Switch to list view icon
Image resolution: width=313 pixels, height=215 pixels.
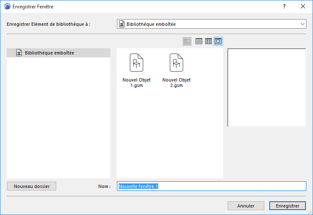tap(199, 41)
